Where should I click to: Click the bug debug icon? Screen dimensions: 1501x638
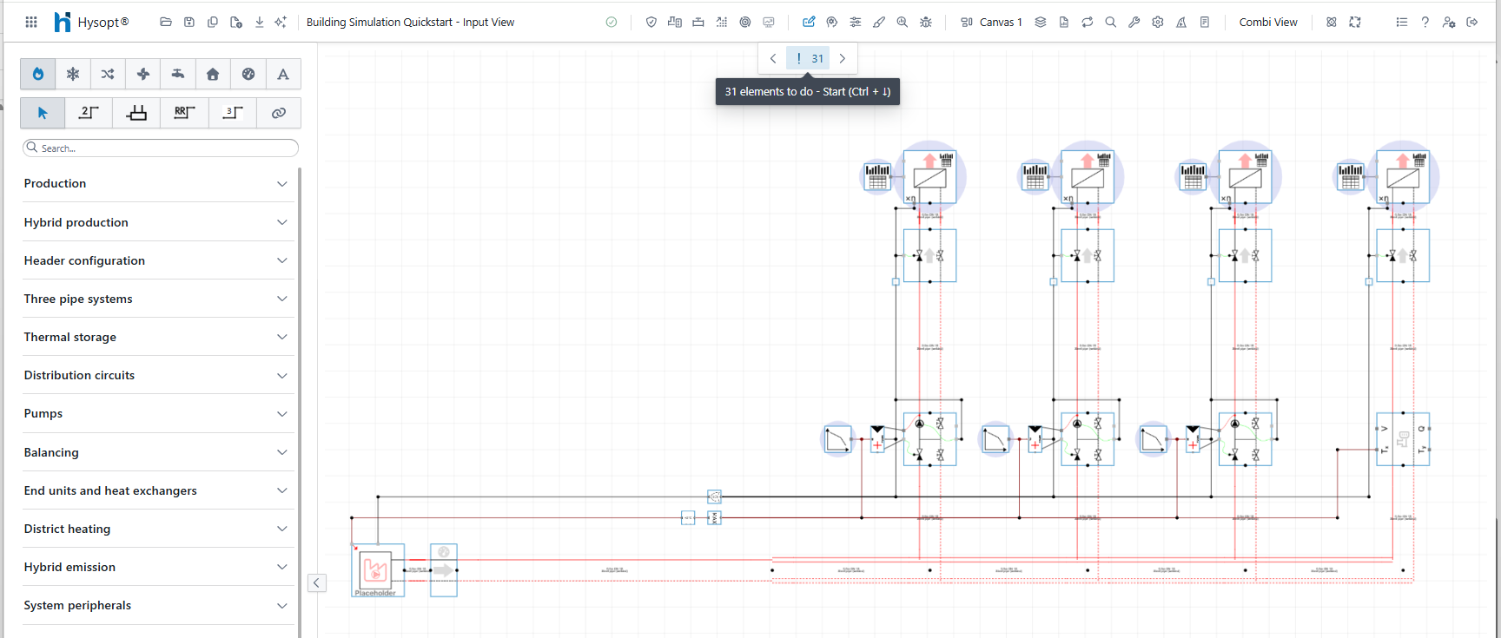tap(926, 23)
